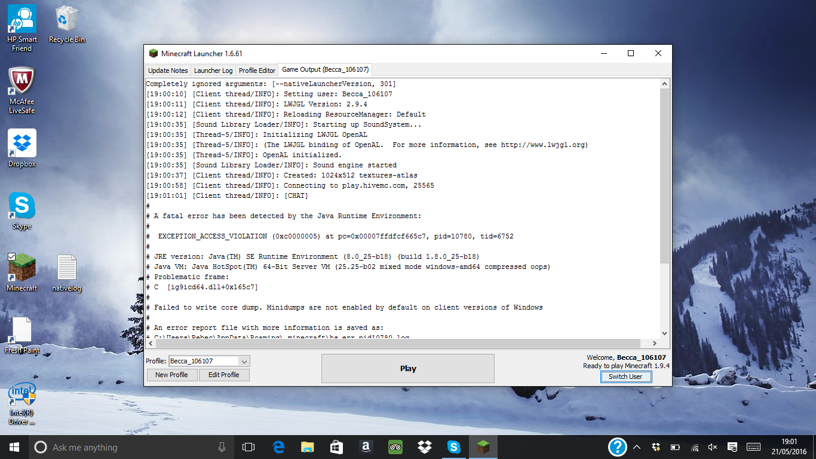The width and height of the screenshot is (816, 459).
Task: Open the touch keyboard tray icon
Action: 753,447
